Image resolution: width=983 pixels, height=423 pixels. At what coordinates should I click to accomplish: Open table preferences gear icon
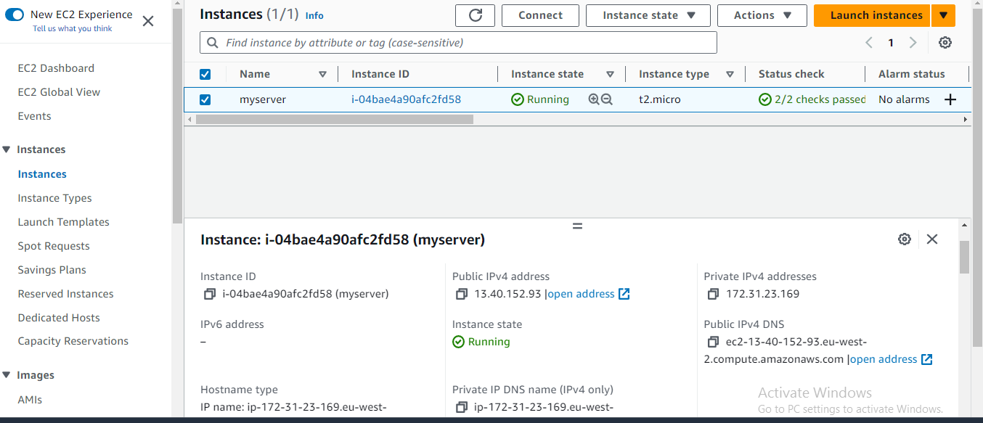click(945, 43)
